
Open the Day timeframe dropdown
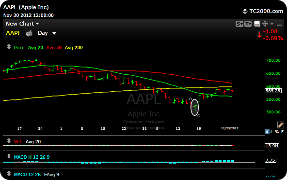[x=47, y=33]
